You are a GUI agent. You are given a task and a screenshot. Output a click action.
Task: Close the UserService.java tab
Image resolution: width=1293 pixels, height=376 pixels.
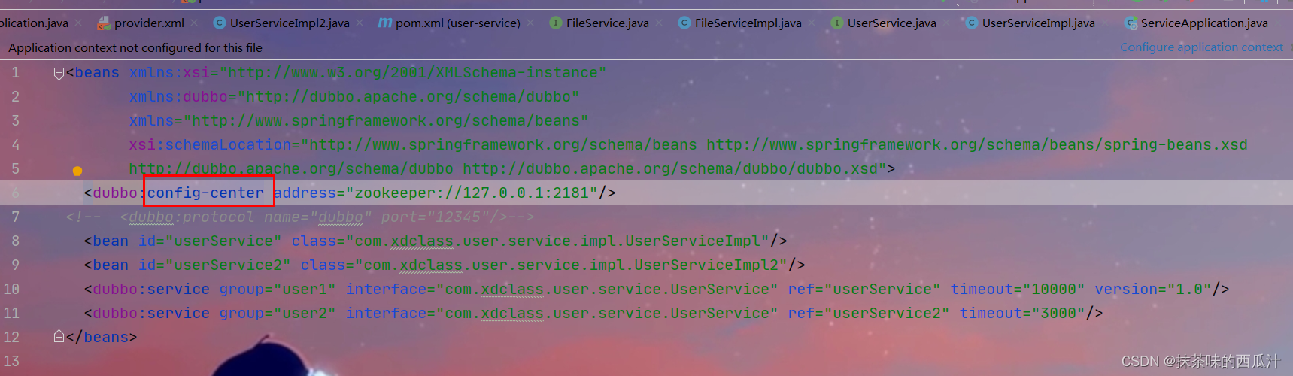tap(947, 23)
